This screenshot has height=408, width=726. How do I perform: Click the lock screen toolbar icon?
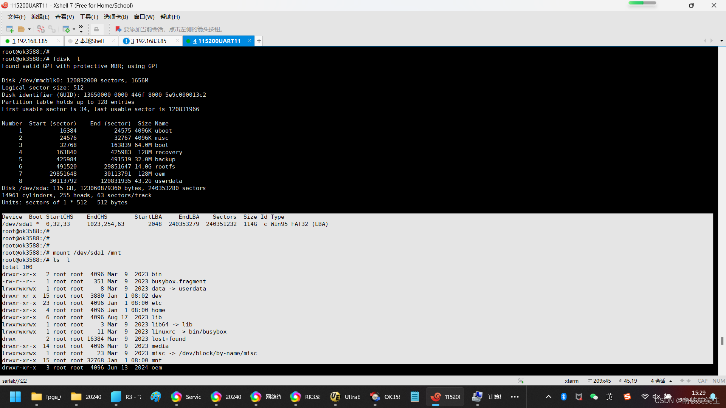97,29
